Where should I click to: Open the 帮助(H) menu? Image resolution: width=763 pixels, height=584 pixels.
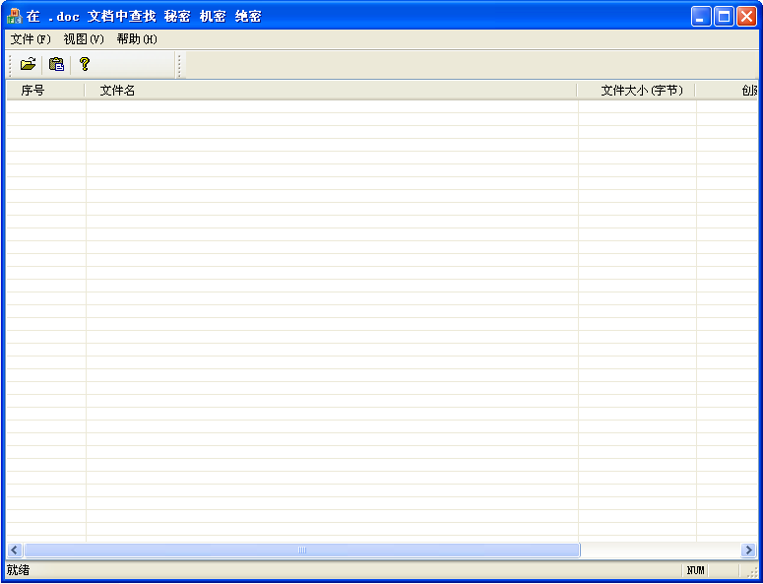[x=137, y=39]
